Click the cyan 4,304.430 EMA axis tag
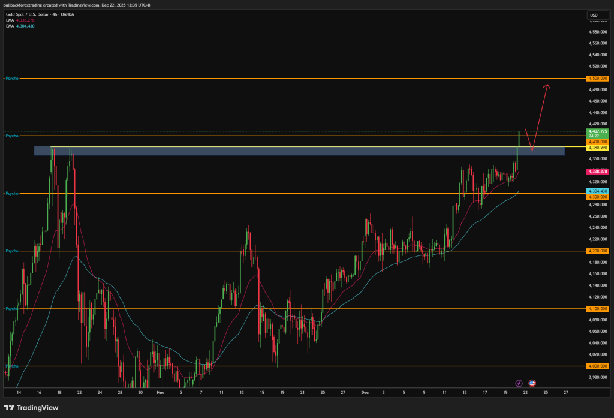This screenshot has height=418, width=614. tap(598, 191)
